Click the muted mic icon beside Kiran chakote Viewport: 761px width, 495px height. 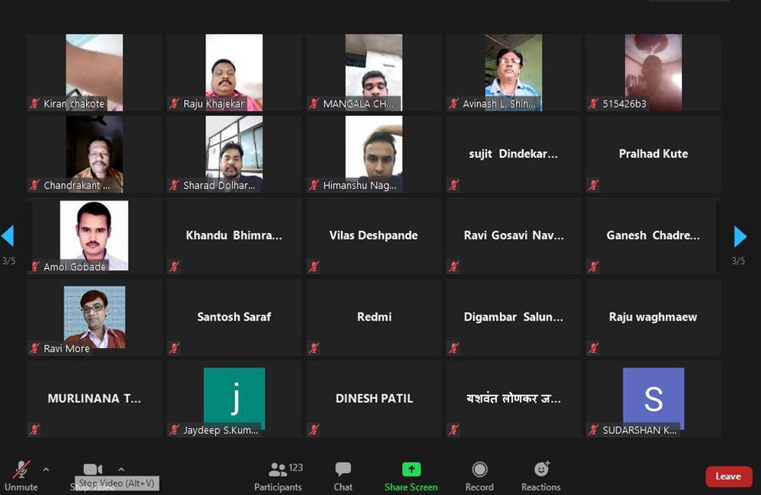coord(34,103)
